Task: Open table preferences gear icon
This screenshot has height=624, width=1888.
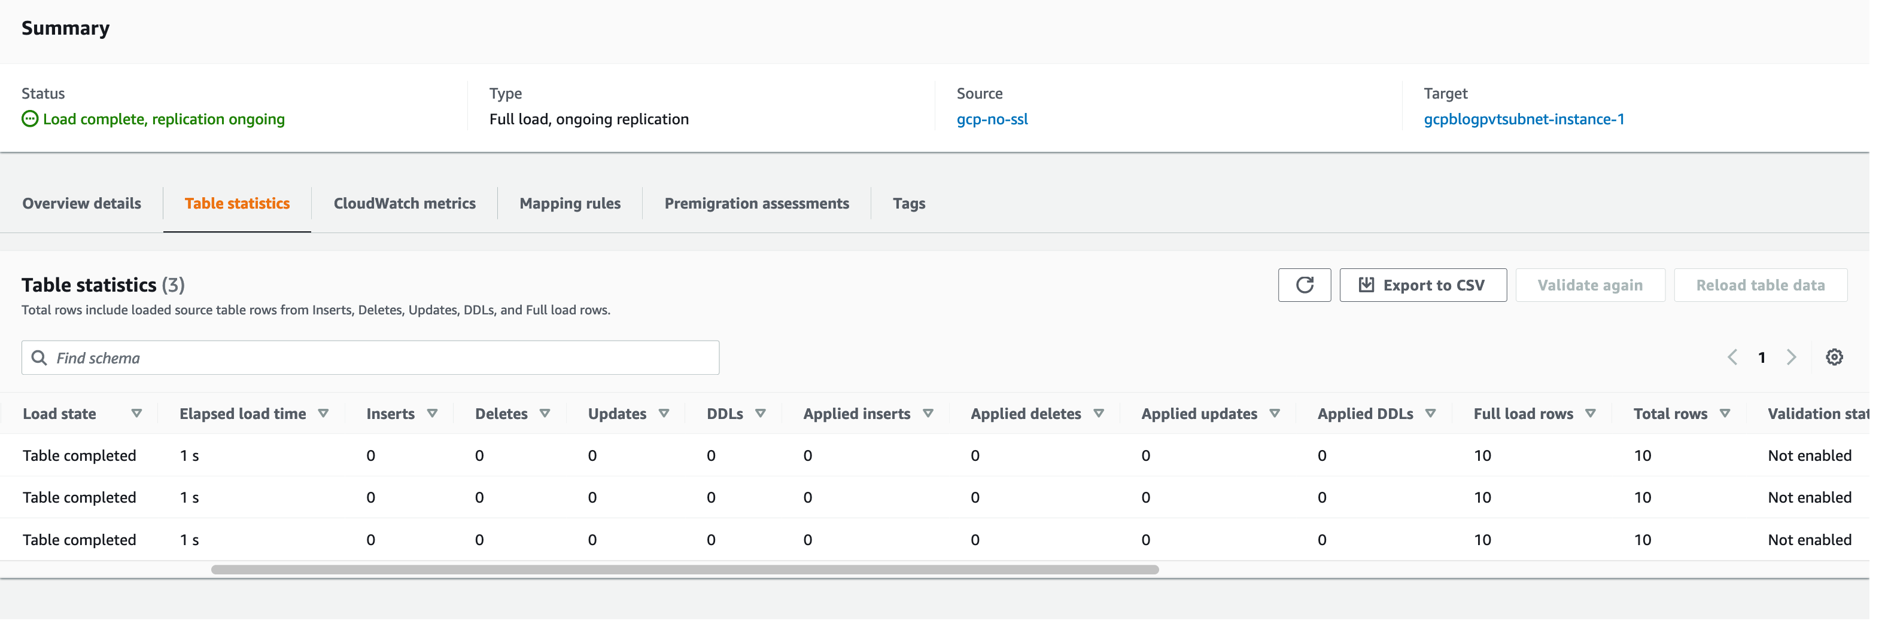Action: point(1834,357)
